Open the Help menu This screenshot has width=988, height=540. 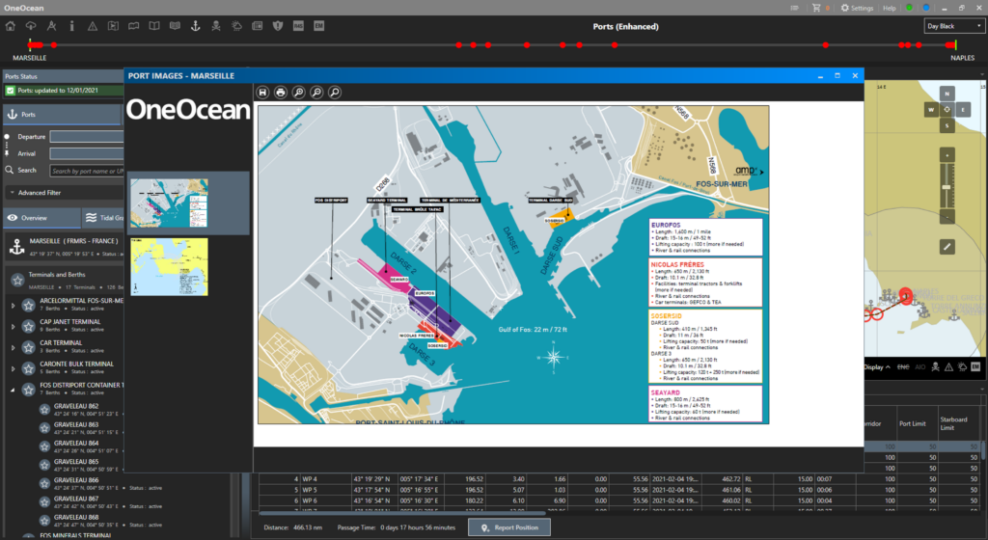[889, 8]
